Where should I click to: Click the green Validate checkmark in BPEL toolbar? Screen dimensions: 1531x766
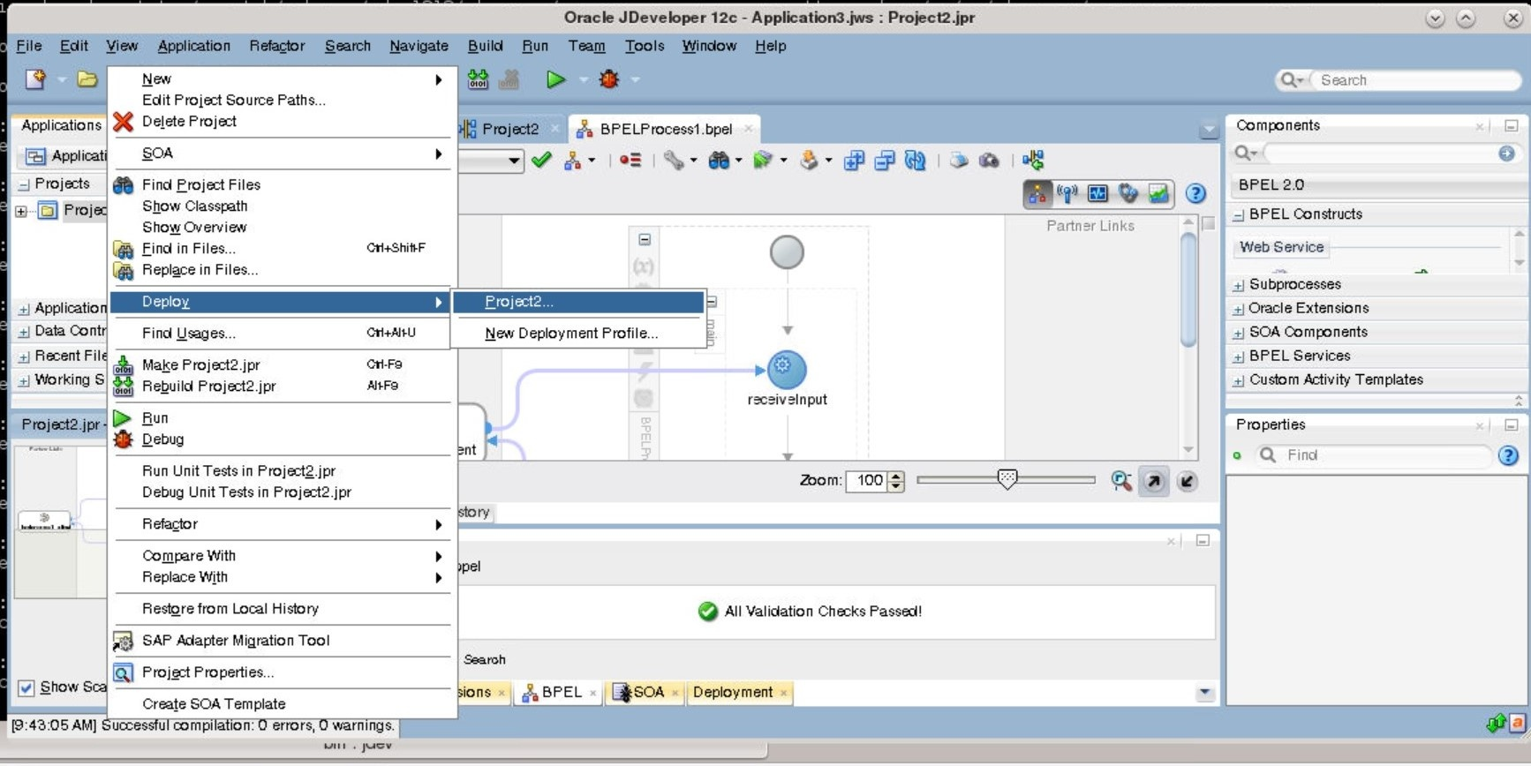(541, 160)
